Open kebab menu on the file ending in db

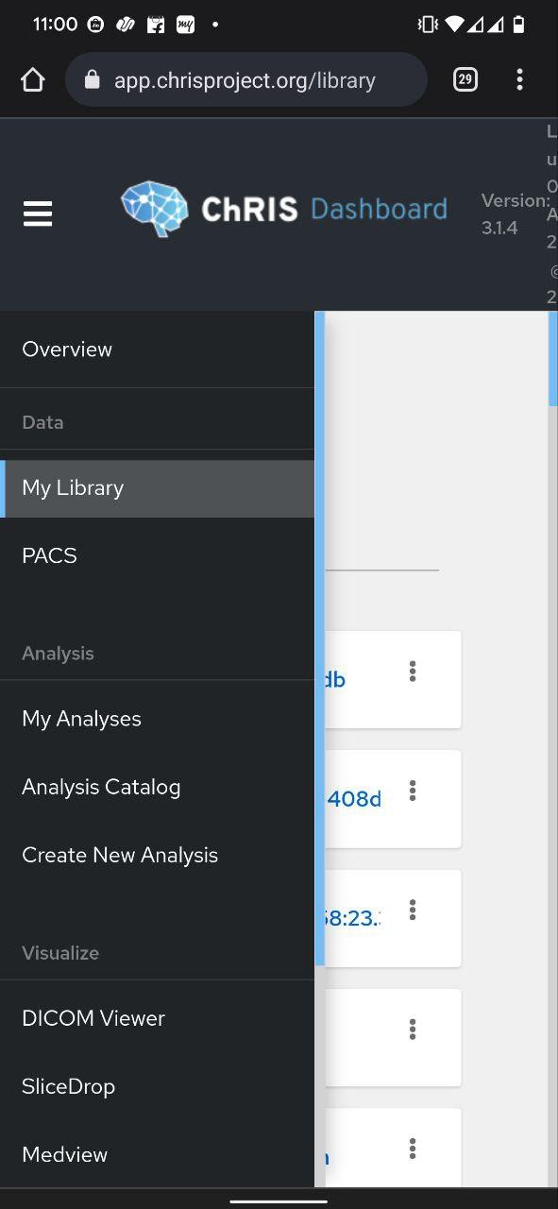[413, 671]
